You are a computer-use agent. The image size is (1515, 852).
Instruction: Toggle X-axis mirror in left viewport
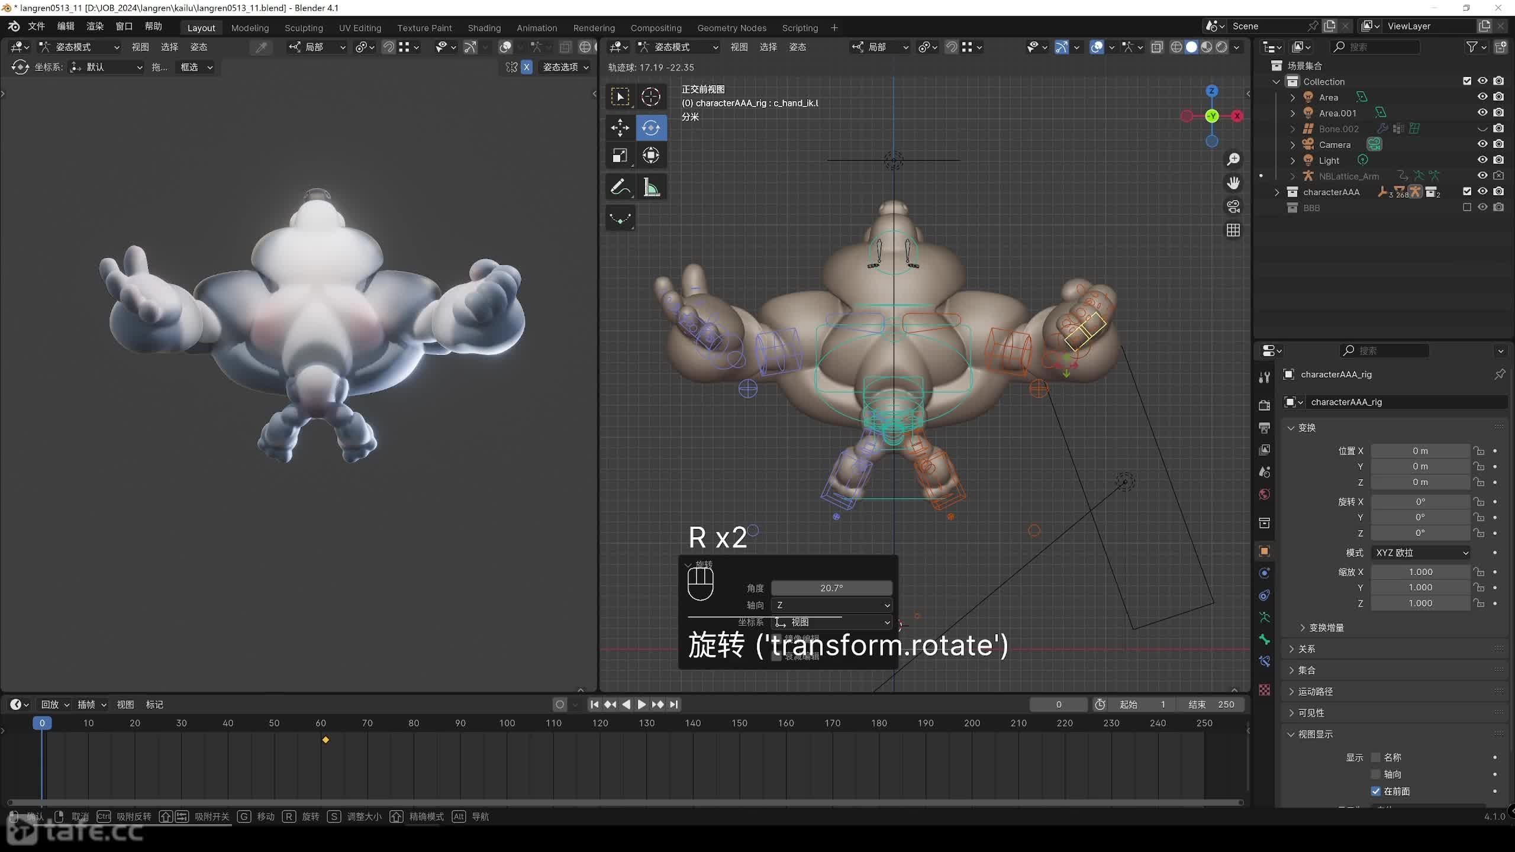[526, 67]
